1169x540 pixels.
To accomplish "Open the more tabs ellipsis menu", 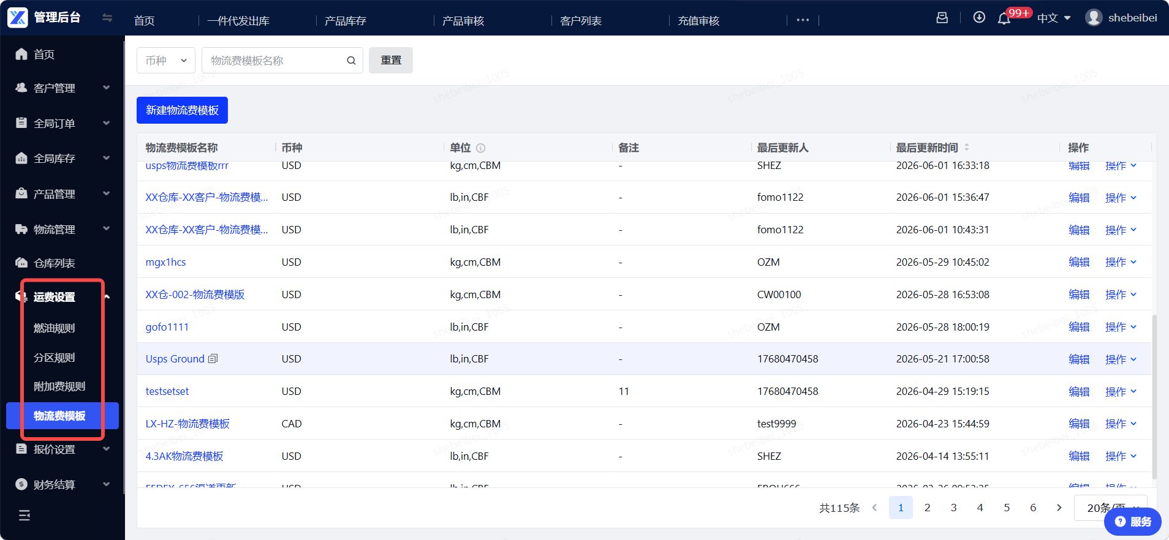I will tap(803, 20).
